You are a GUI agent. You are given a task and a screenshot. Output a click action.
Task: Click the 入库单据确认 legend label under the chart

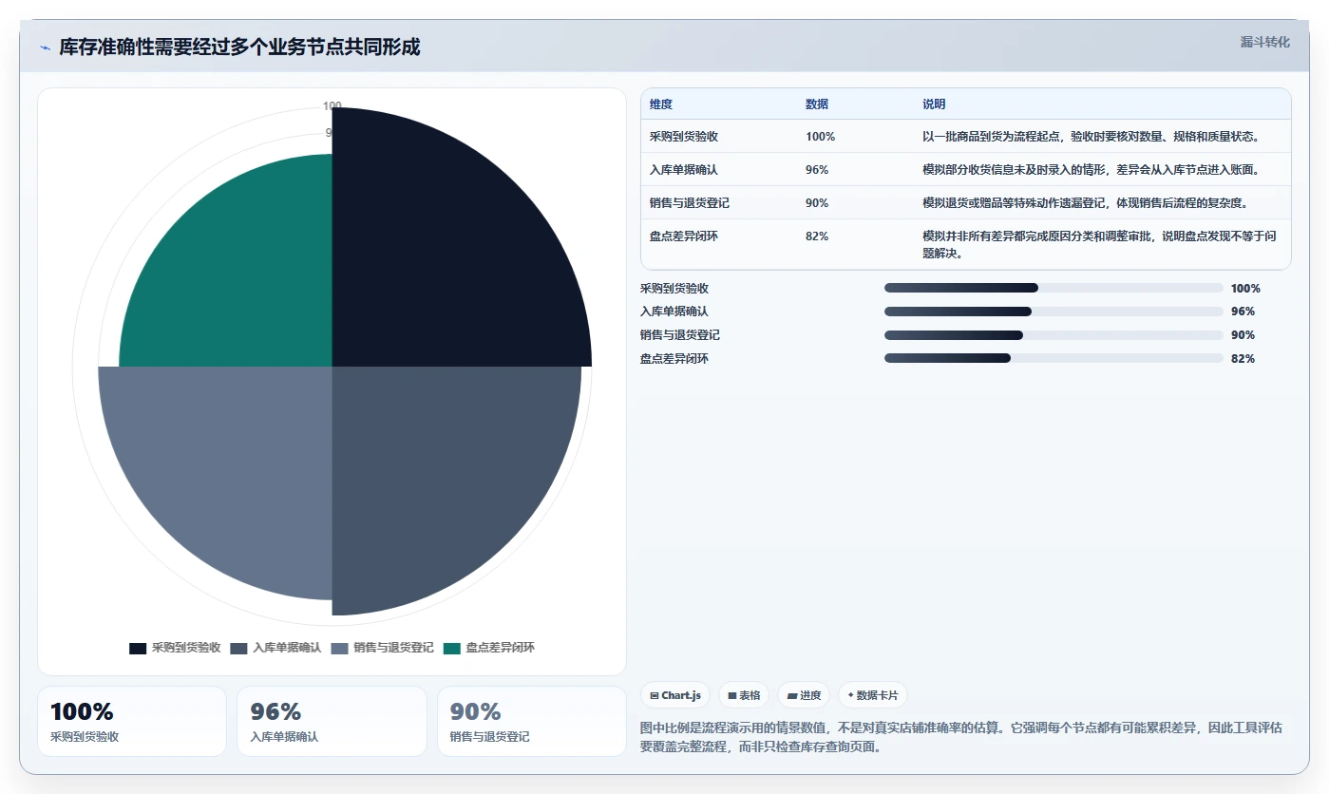tap(287, 648)
